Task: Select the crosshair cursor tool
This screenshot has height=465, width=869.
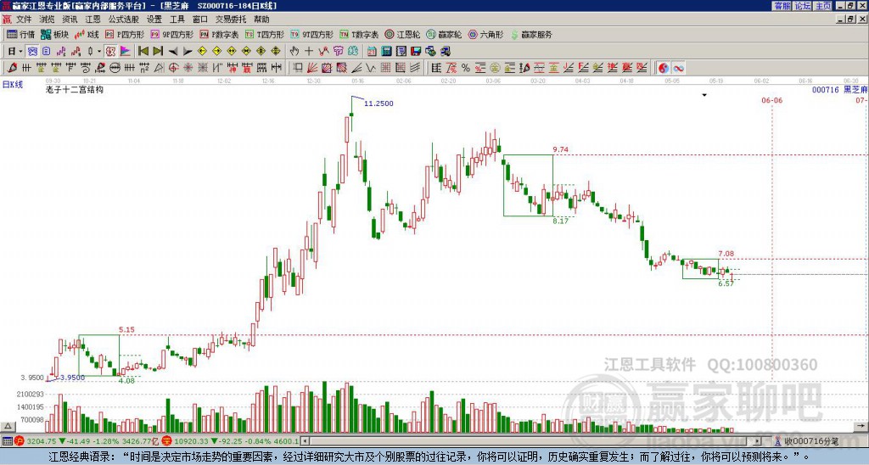Action: (x=309, y=52)
